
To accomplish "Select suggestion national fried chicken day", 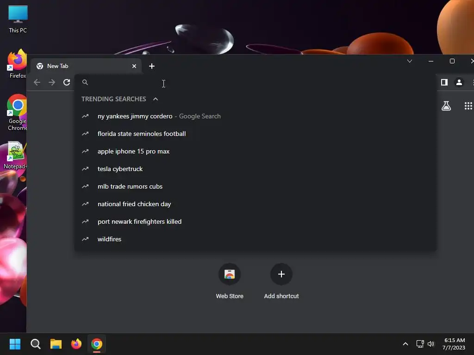I will click(x=256, y=204).
